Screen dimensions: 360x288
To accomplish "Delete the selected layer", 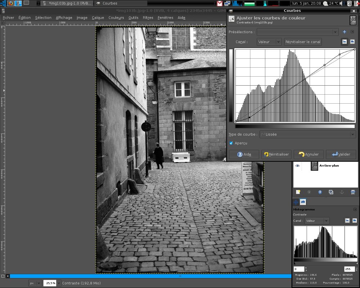I will click(353, 192).
